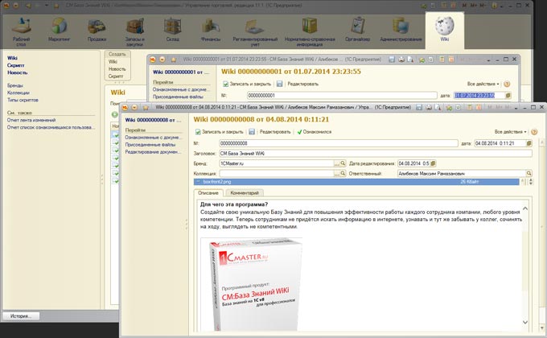Open the Администрирование section

click(401, 30)
